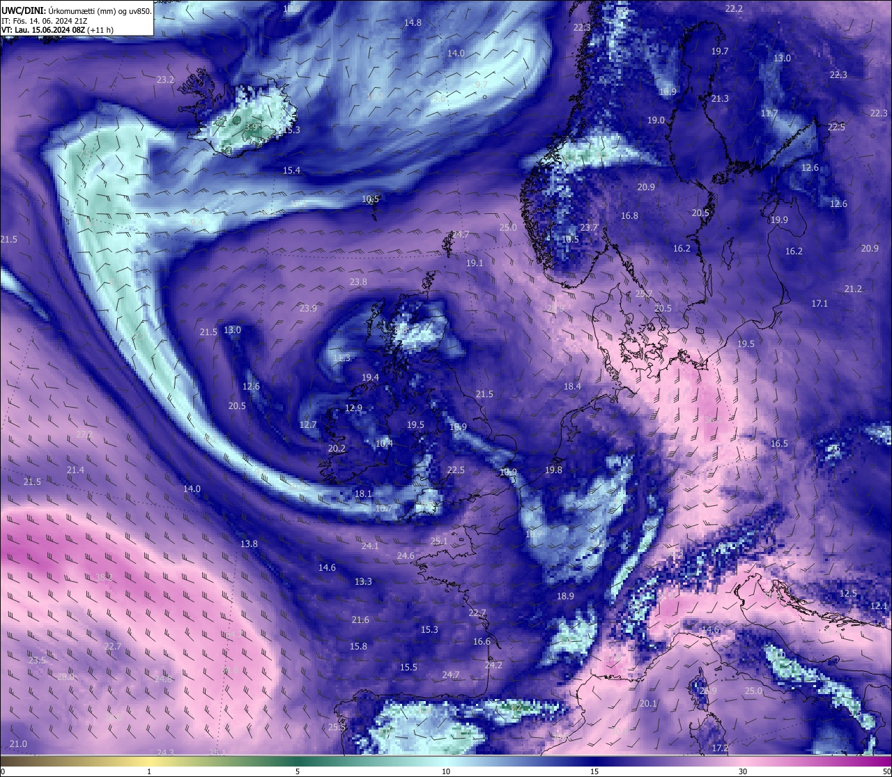
Task: Click the map value '16.6'
Action: tap(482, 642)
